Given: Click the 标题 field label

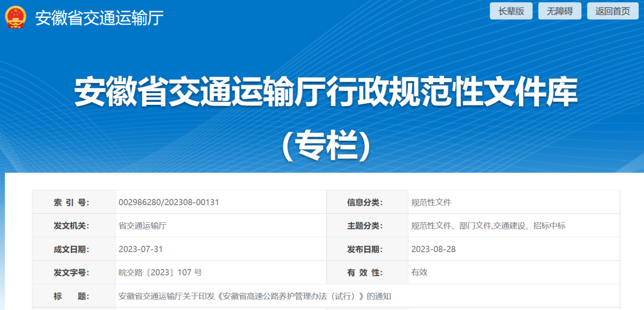Looking at the screenshot, I should click(x=71, y=296).
